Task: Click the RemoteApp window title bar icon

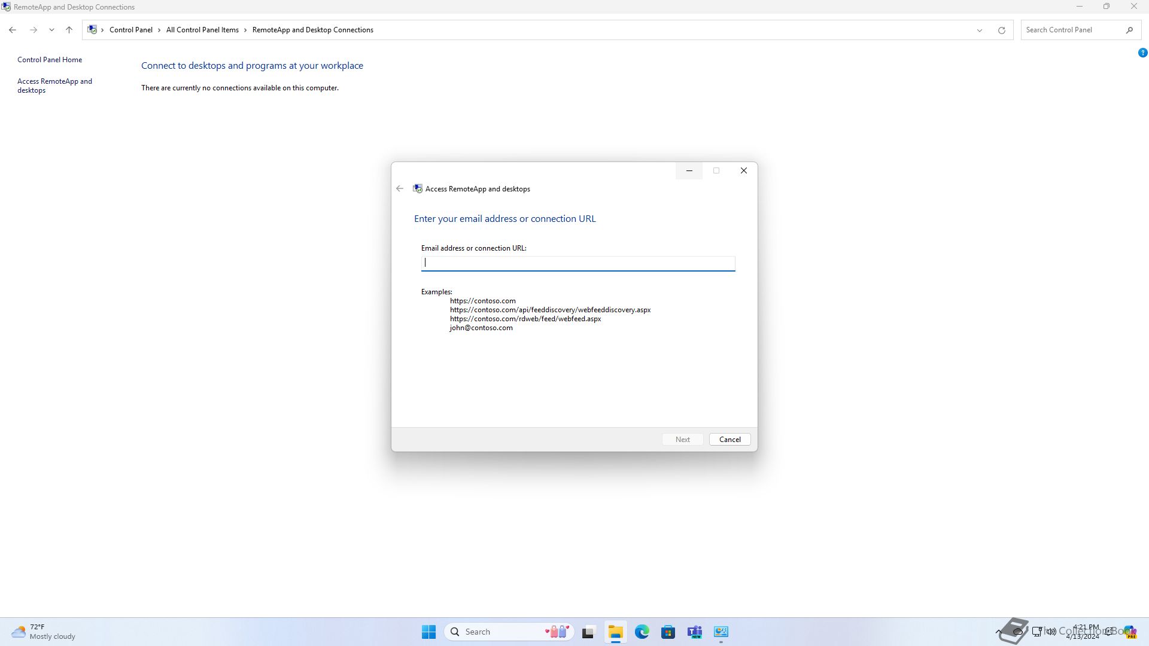Action: point(6,7)
